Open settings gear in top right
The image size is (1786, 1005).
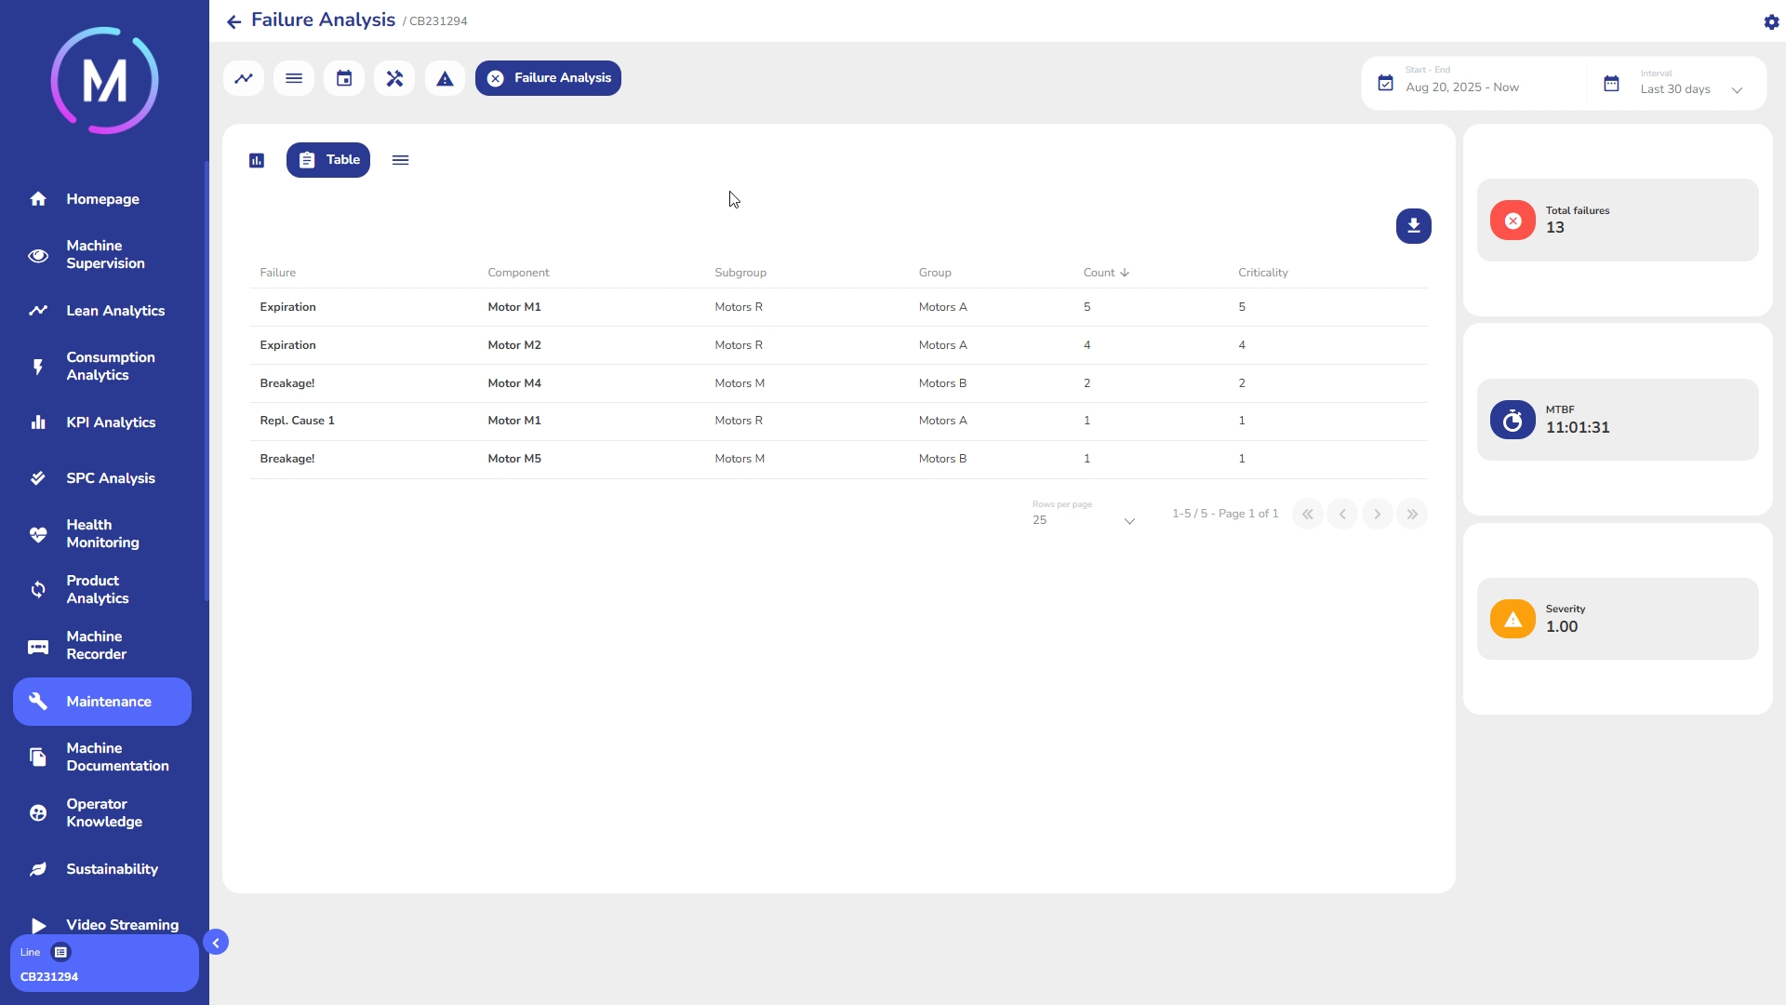[1771, 21]
